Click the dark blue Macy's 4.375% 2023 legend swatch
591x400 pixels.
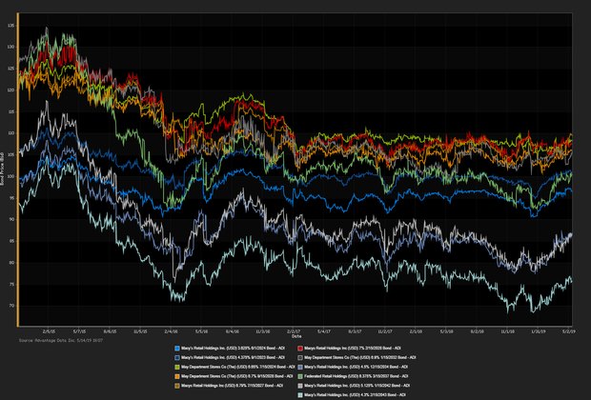[177, 357]
